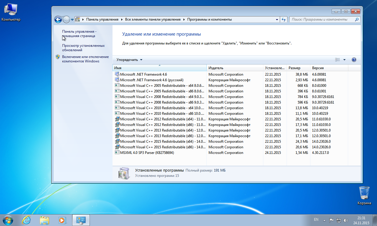Click the address bar control panel icon
The image size is (377, 226).
[78, 19]
